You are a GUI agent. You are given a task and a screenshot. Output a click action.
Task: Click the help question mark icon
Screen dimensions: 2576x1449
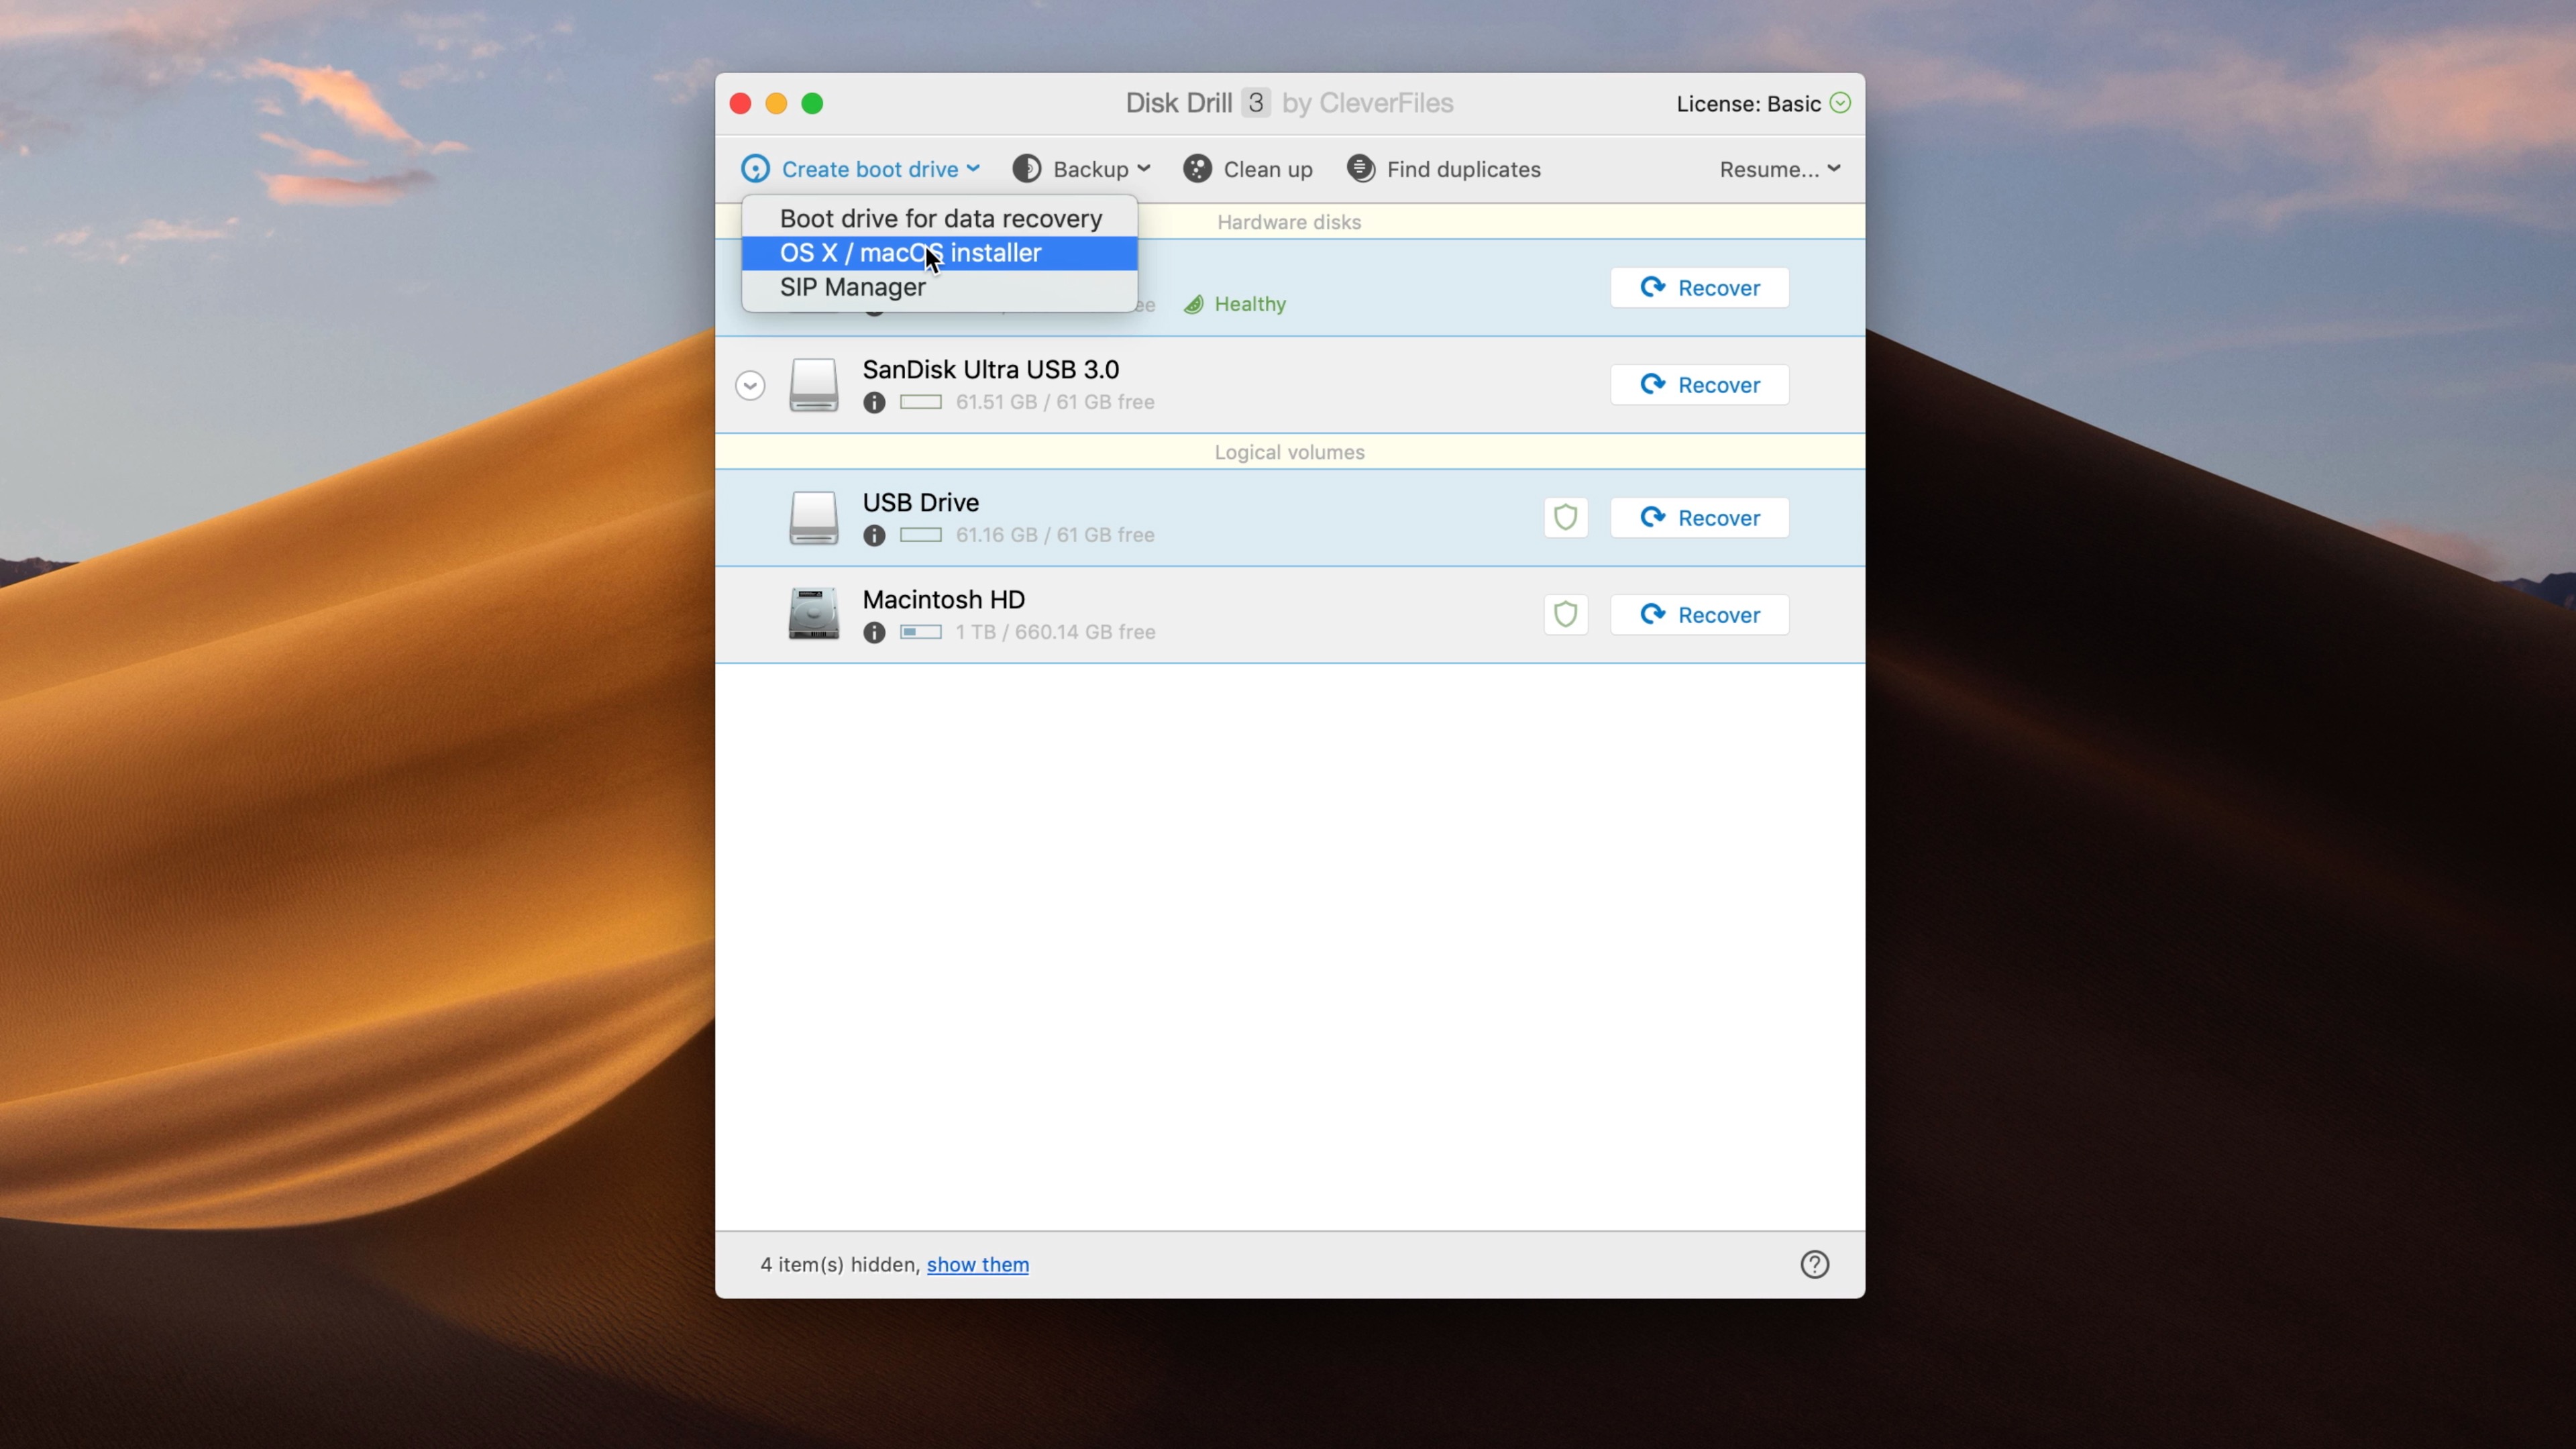[x=1814, y=1264]
